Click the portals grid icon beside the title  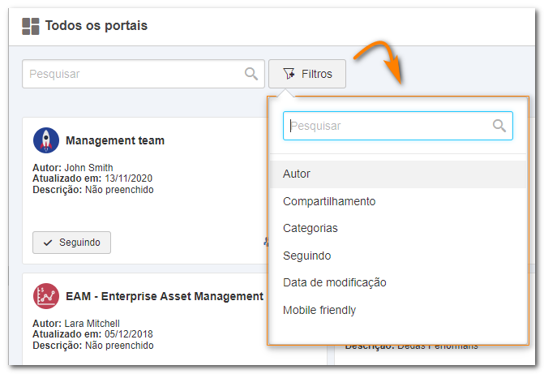pyautogui.click(x=31, y=27)
